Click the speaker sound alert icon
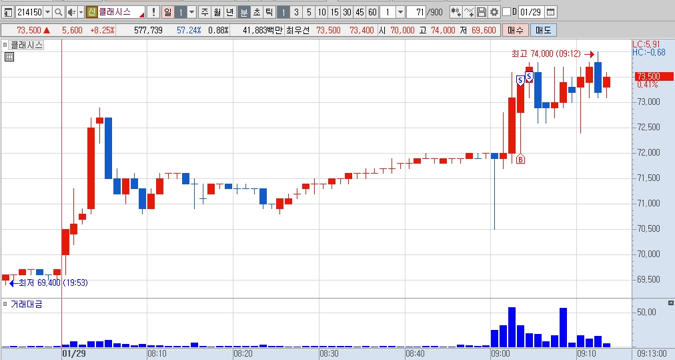Viewport: 675px width, 360px height. 71,12
